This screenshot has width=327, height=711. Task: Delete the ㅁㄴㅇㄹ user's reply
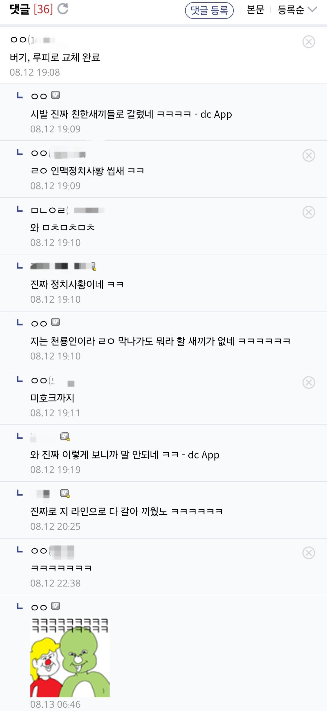[309, 212]
